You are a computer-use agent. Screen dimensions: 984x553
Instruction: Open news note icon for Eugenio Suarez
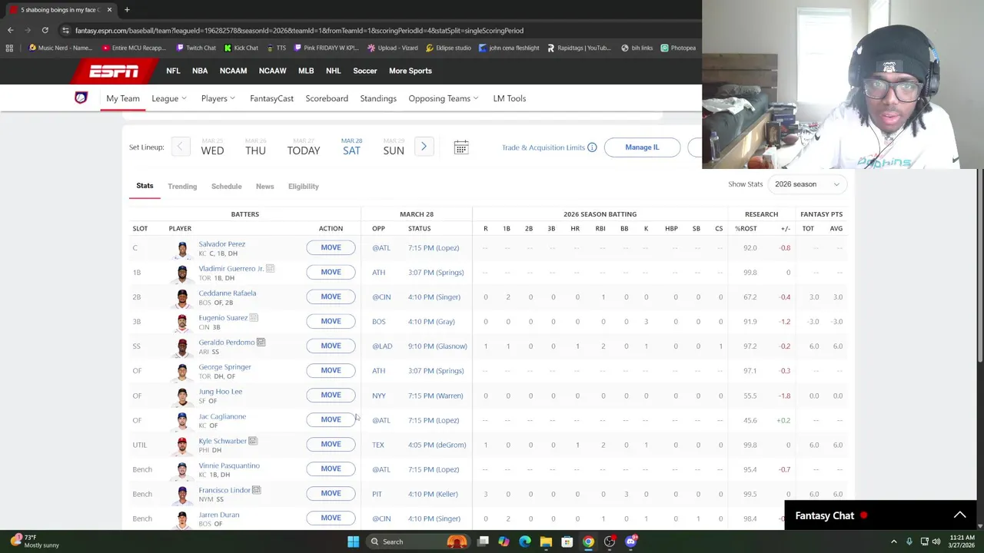click(254, 318)
